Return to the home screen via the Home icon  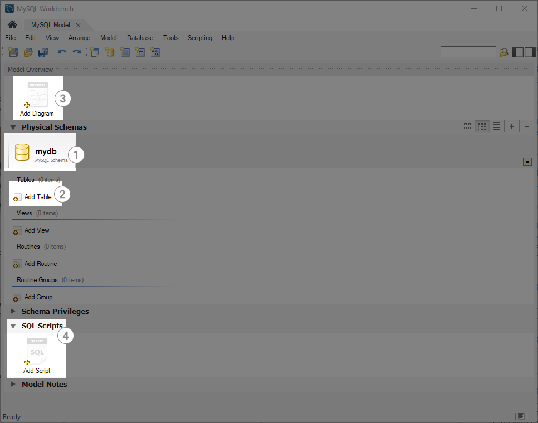click(11, 24)
